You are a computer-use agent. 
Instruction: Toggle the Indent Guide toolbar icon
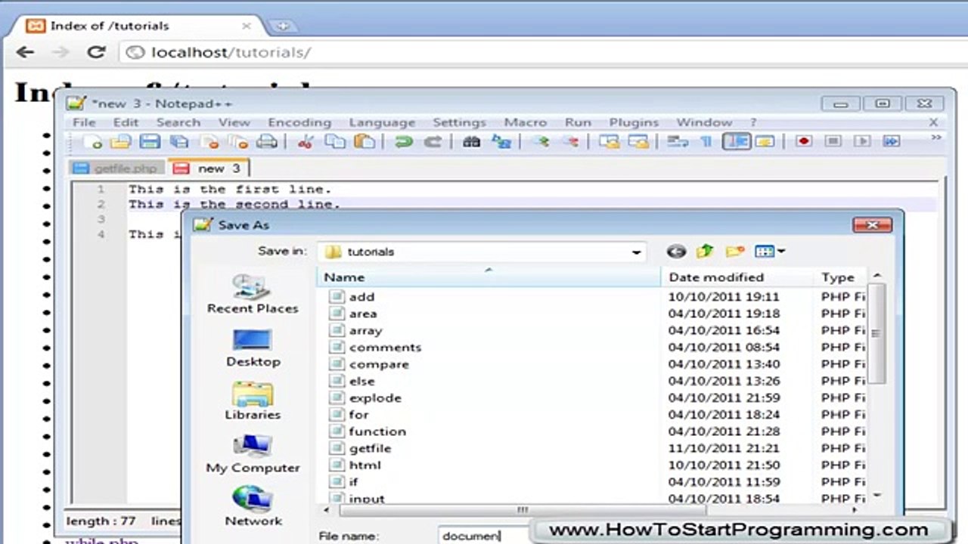(x=736, y=141)
